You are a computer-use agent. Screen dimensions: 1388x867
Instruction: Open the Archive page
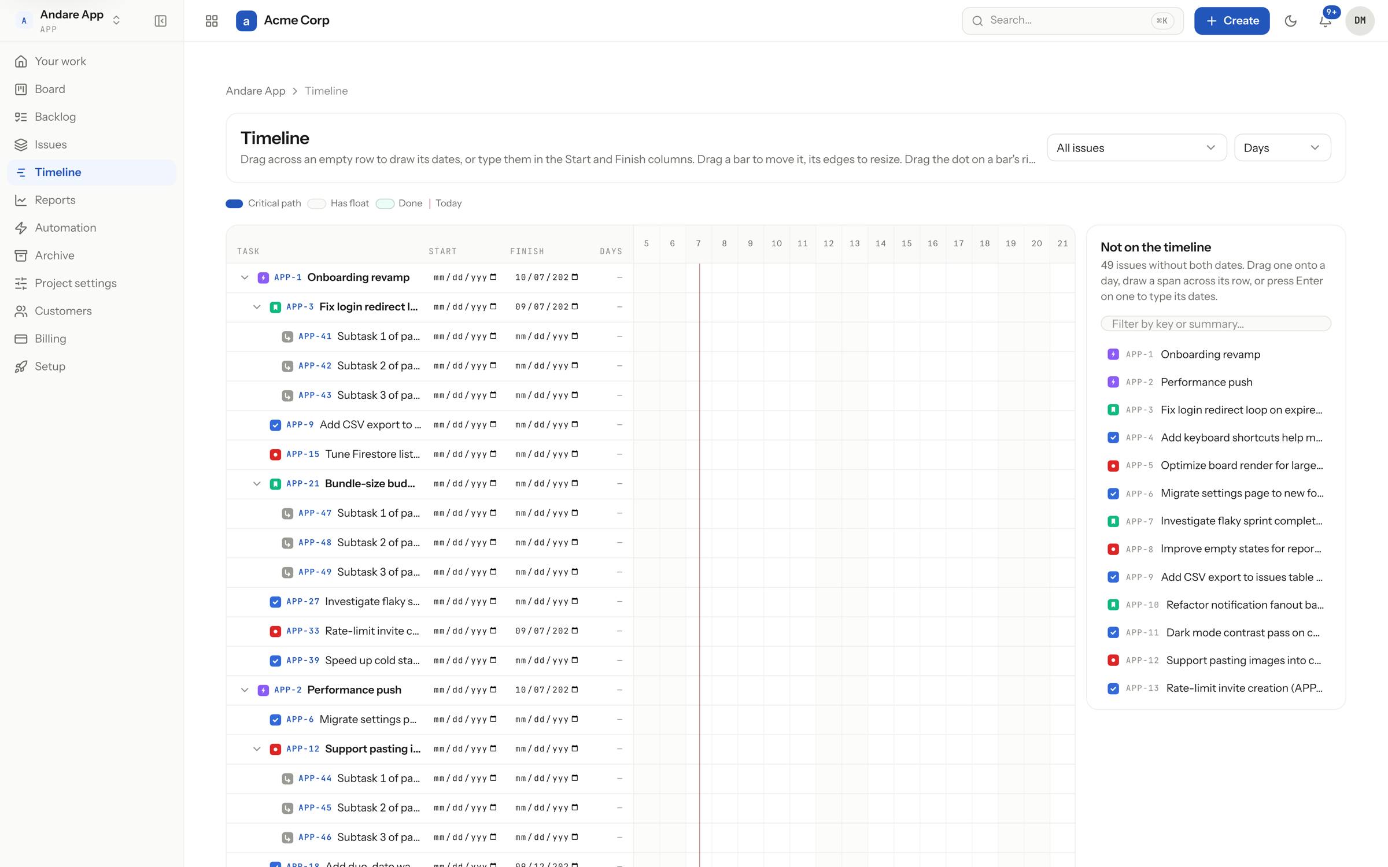[91, 255]
